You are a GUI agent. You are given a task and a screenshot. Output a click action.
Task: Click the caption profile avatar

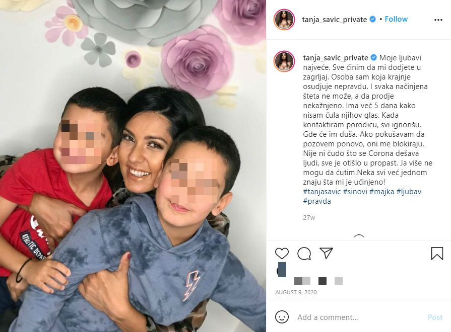pyautogui.click(x=284, y=61)
